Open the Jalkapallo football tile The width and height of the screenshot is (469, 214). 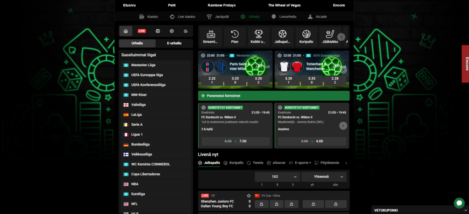click(282, 37)
